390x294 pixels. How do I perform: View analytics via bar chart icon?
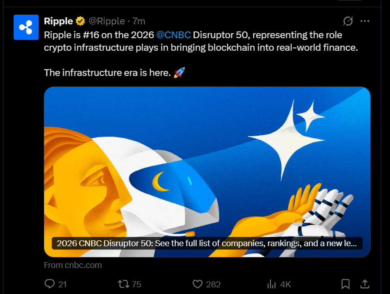click(x=271, y=284)
